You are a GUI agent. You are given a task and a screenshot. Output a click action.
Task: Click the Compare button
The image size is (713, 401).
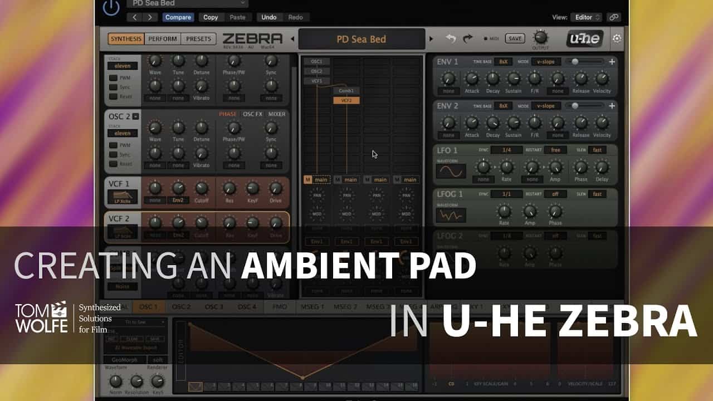point(178,17)
